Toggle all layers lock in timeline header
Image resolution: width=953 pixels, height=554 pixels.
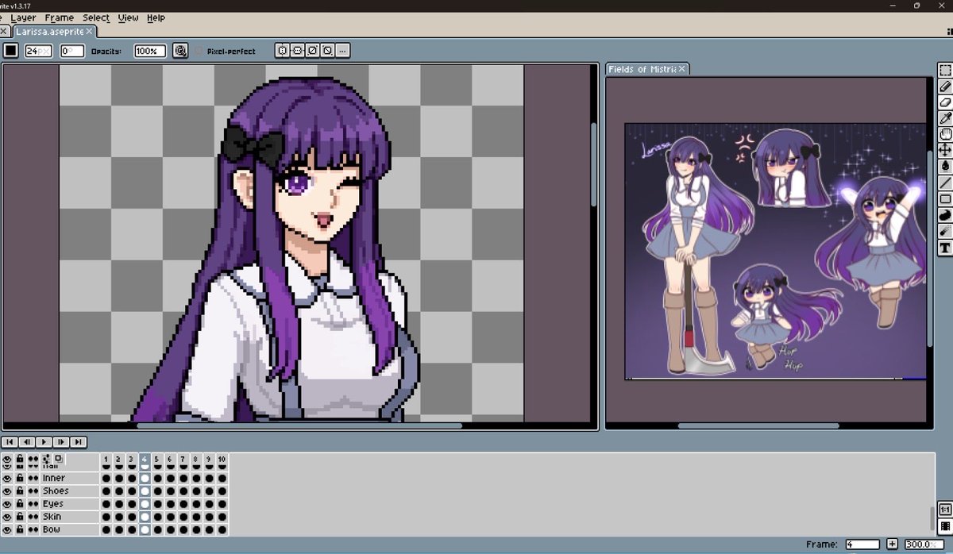[x=20, y=459]
